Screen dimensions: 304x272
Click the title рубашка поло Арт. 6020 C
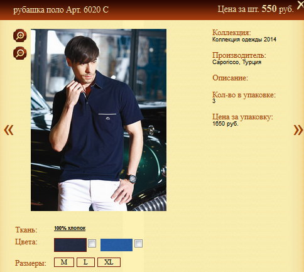click(61, 10)
